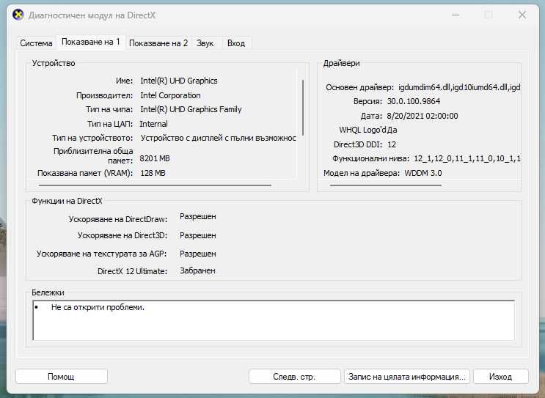Click the driver version 30.0.100.9864

414,101
